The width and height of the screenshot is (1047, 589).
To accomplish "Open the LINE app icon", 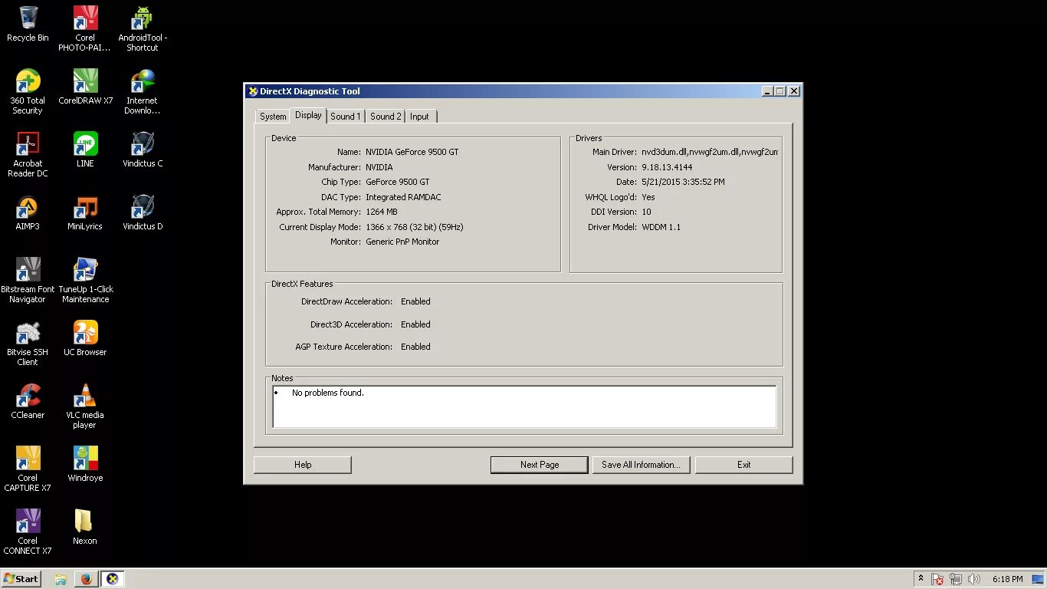I will coord(85,150).
